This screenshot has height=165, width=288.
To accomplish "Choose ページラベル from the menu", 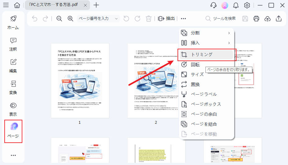I will 206,94.
